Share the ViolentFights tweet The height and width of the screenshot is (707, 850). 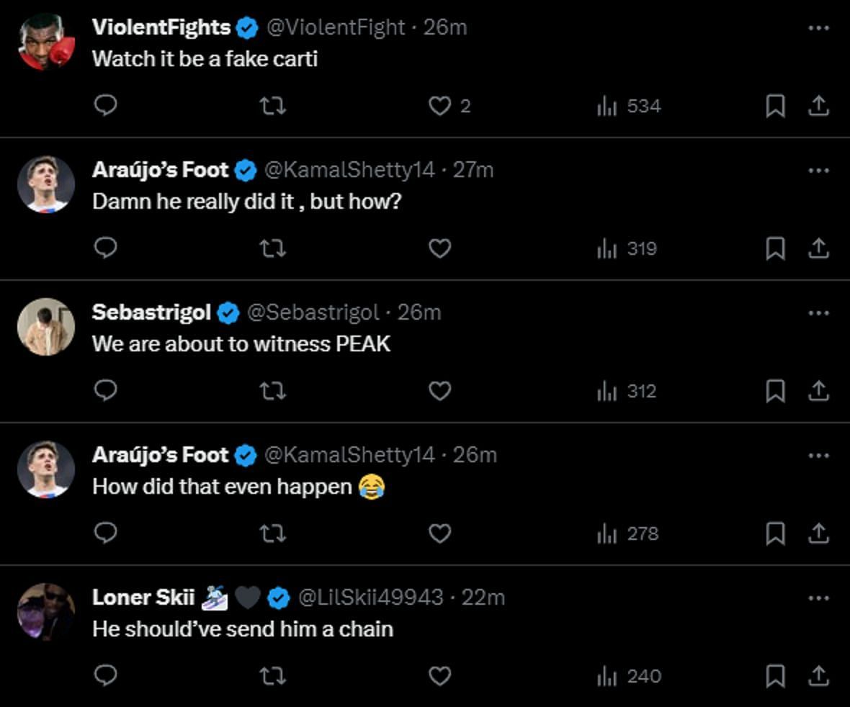pos(818,106)
